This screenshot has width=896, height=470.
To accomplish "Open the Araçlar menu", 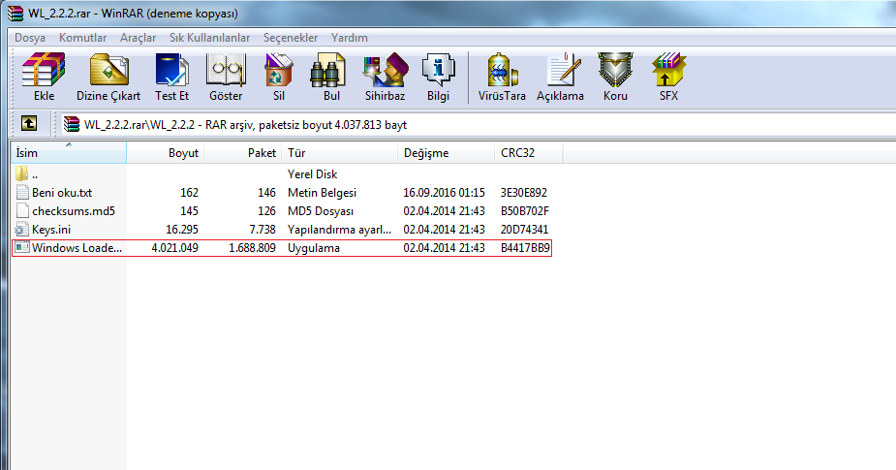I will point(138,38).
